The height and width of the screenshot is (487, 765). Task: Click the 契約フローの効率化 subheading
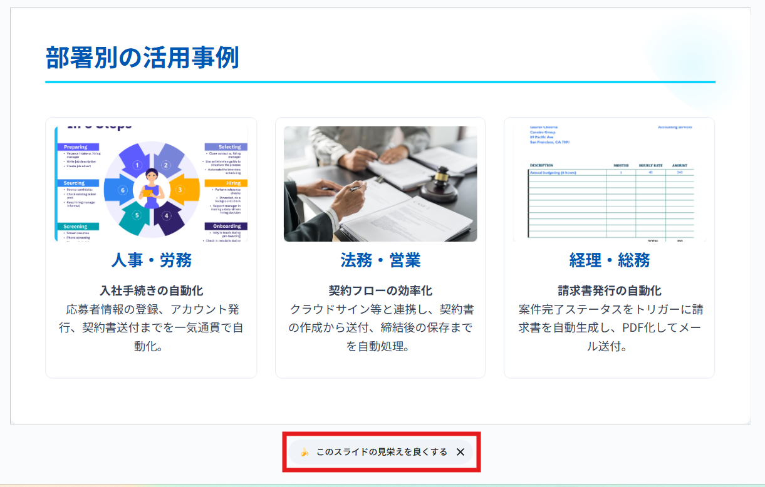pyautogui.click(x=380, y=291)
